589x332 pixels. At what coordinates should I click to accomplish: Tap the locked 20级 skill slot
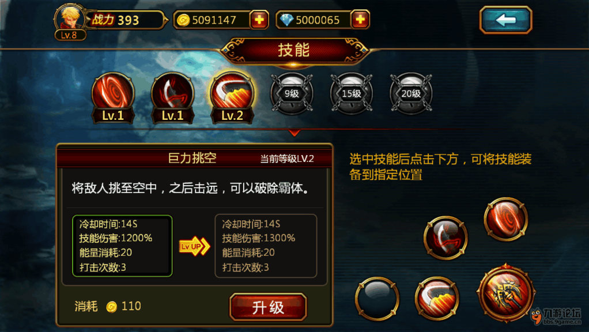click(x=411, y=93)
